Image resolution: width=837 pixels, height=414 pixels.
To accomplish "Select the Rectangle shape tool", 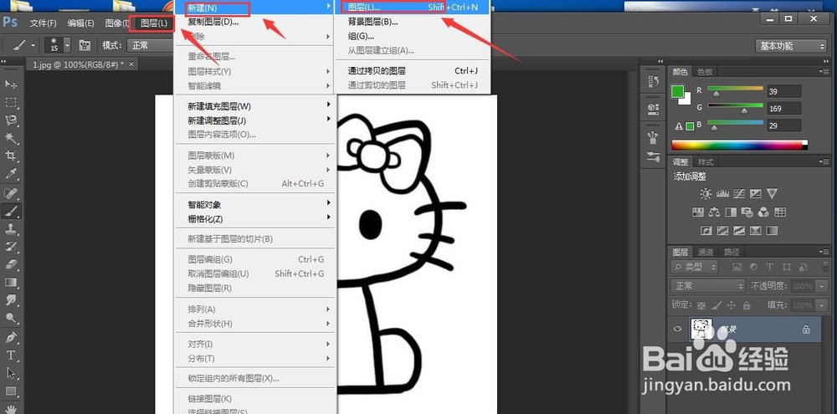I will pyautogui.click(x=11, y=391).
